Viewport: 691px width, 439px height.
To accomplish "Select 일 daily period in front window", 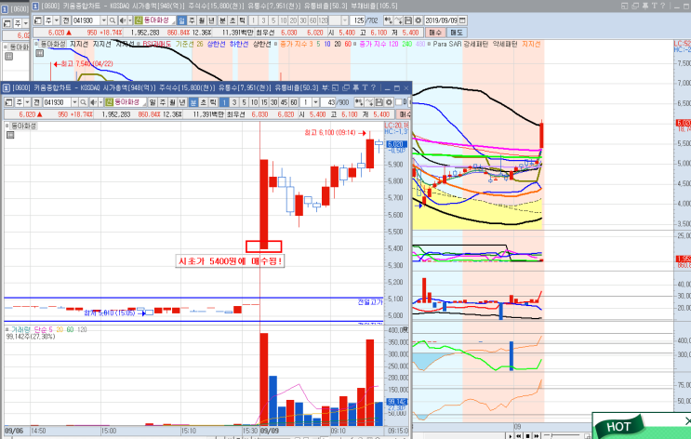I will point(153,102).
